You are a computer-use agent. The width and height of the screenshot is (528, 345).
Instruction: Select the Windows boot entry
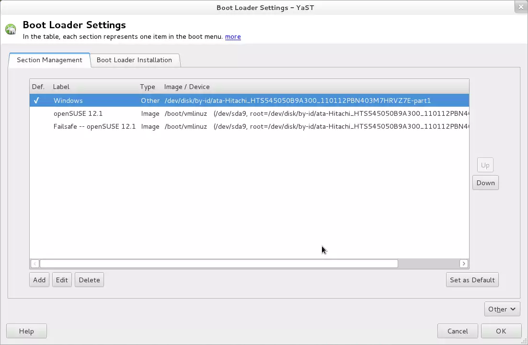coord(68,100)
